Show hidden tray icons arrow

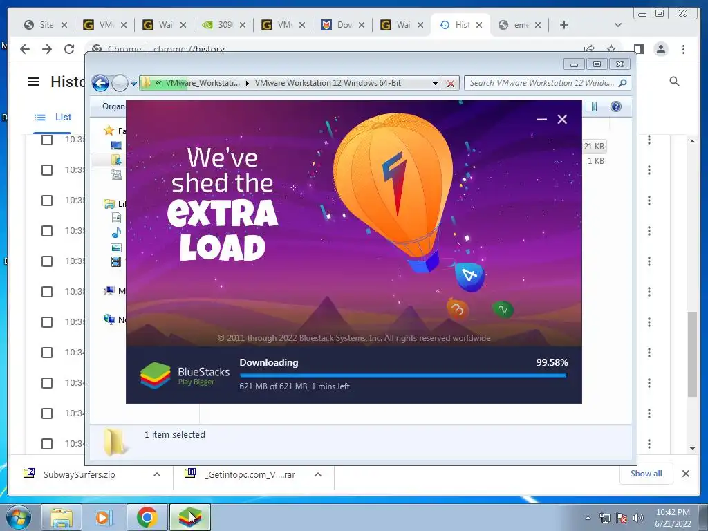pos(588,518)
